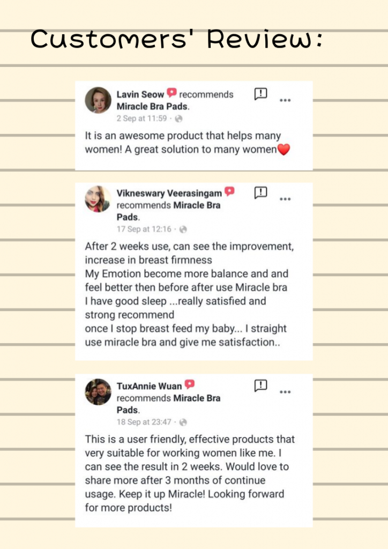Open the three-dot menu on Vikneswary's review
Image resolution: width=388 pixels, height=549 pixels.
(x=285, y=199)
